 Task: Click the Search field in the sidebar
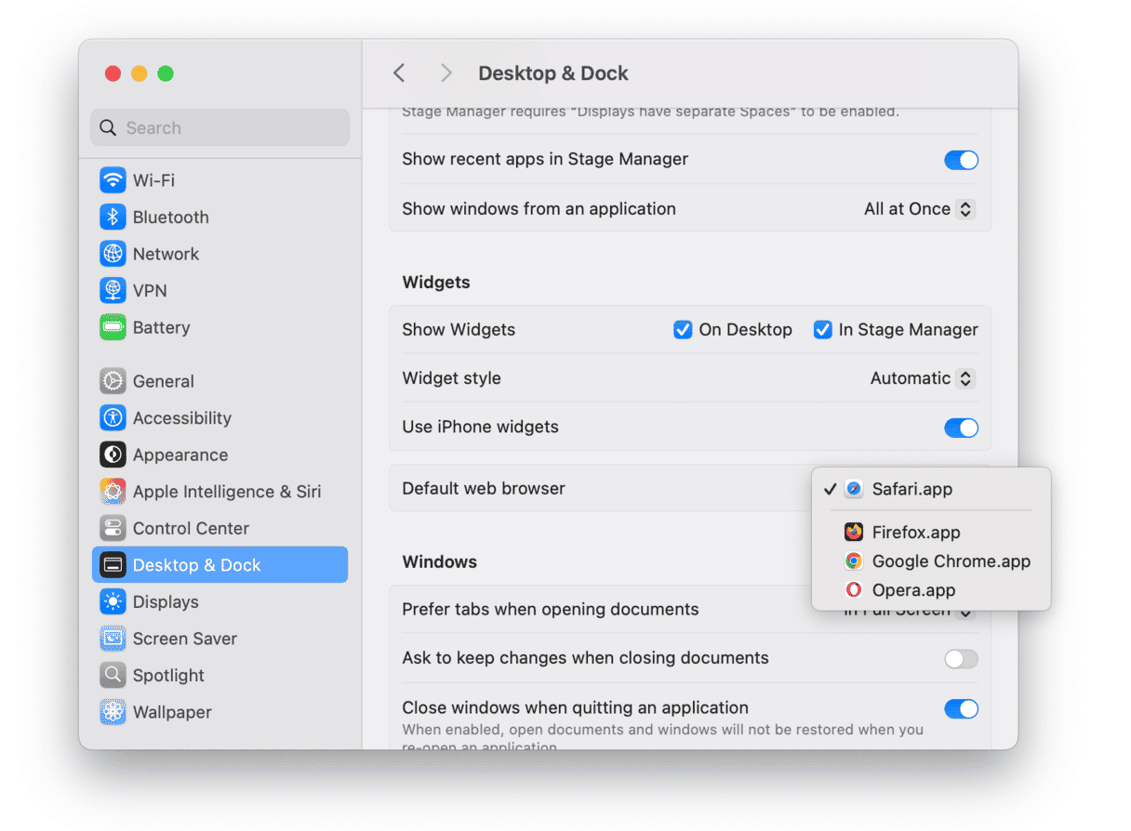click(x=220, y=127)
